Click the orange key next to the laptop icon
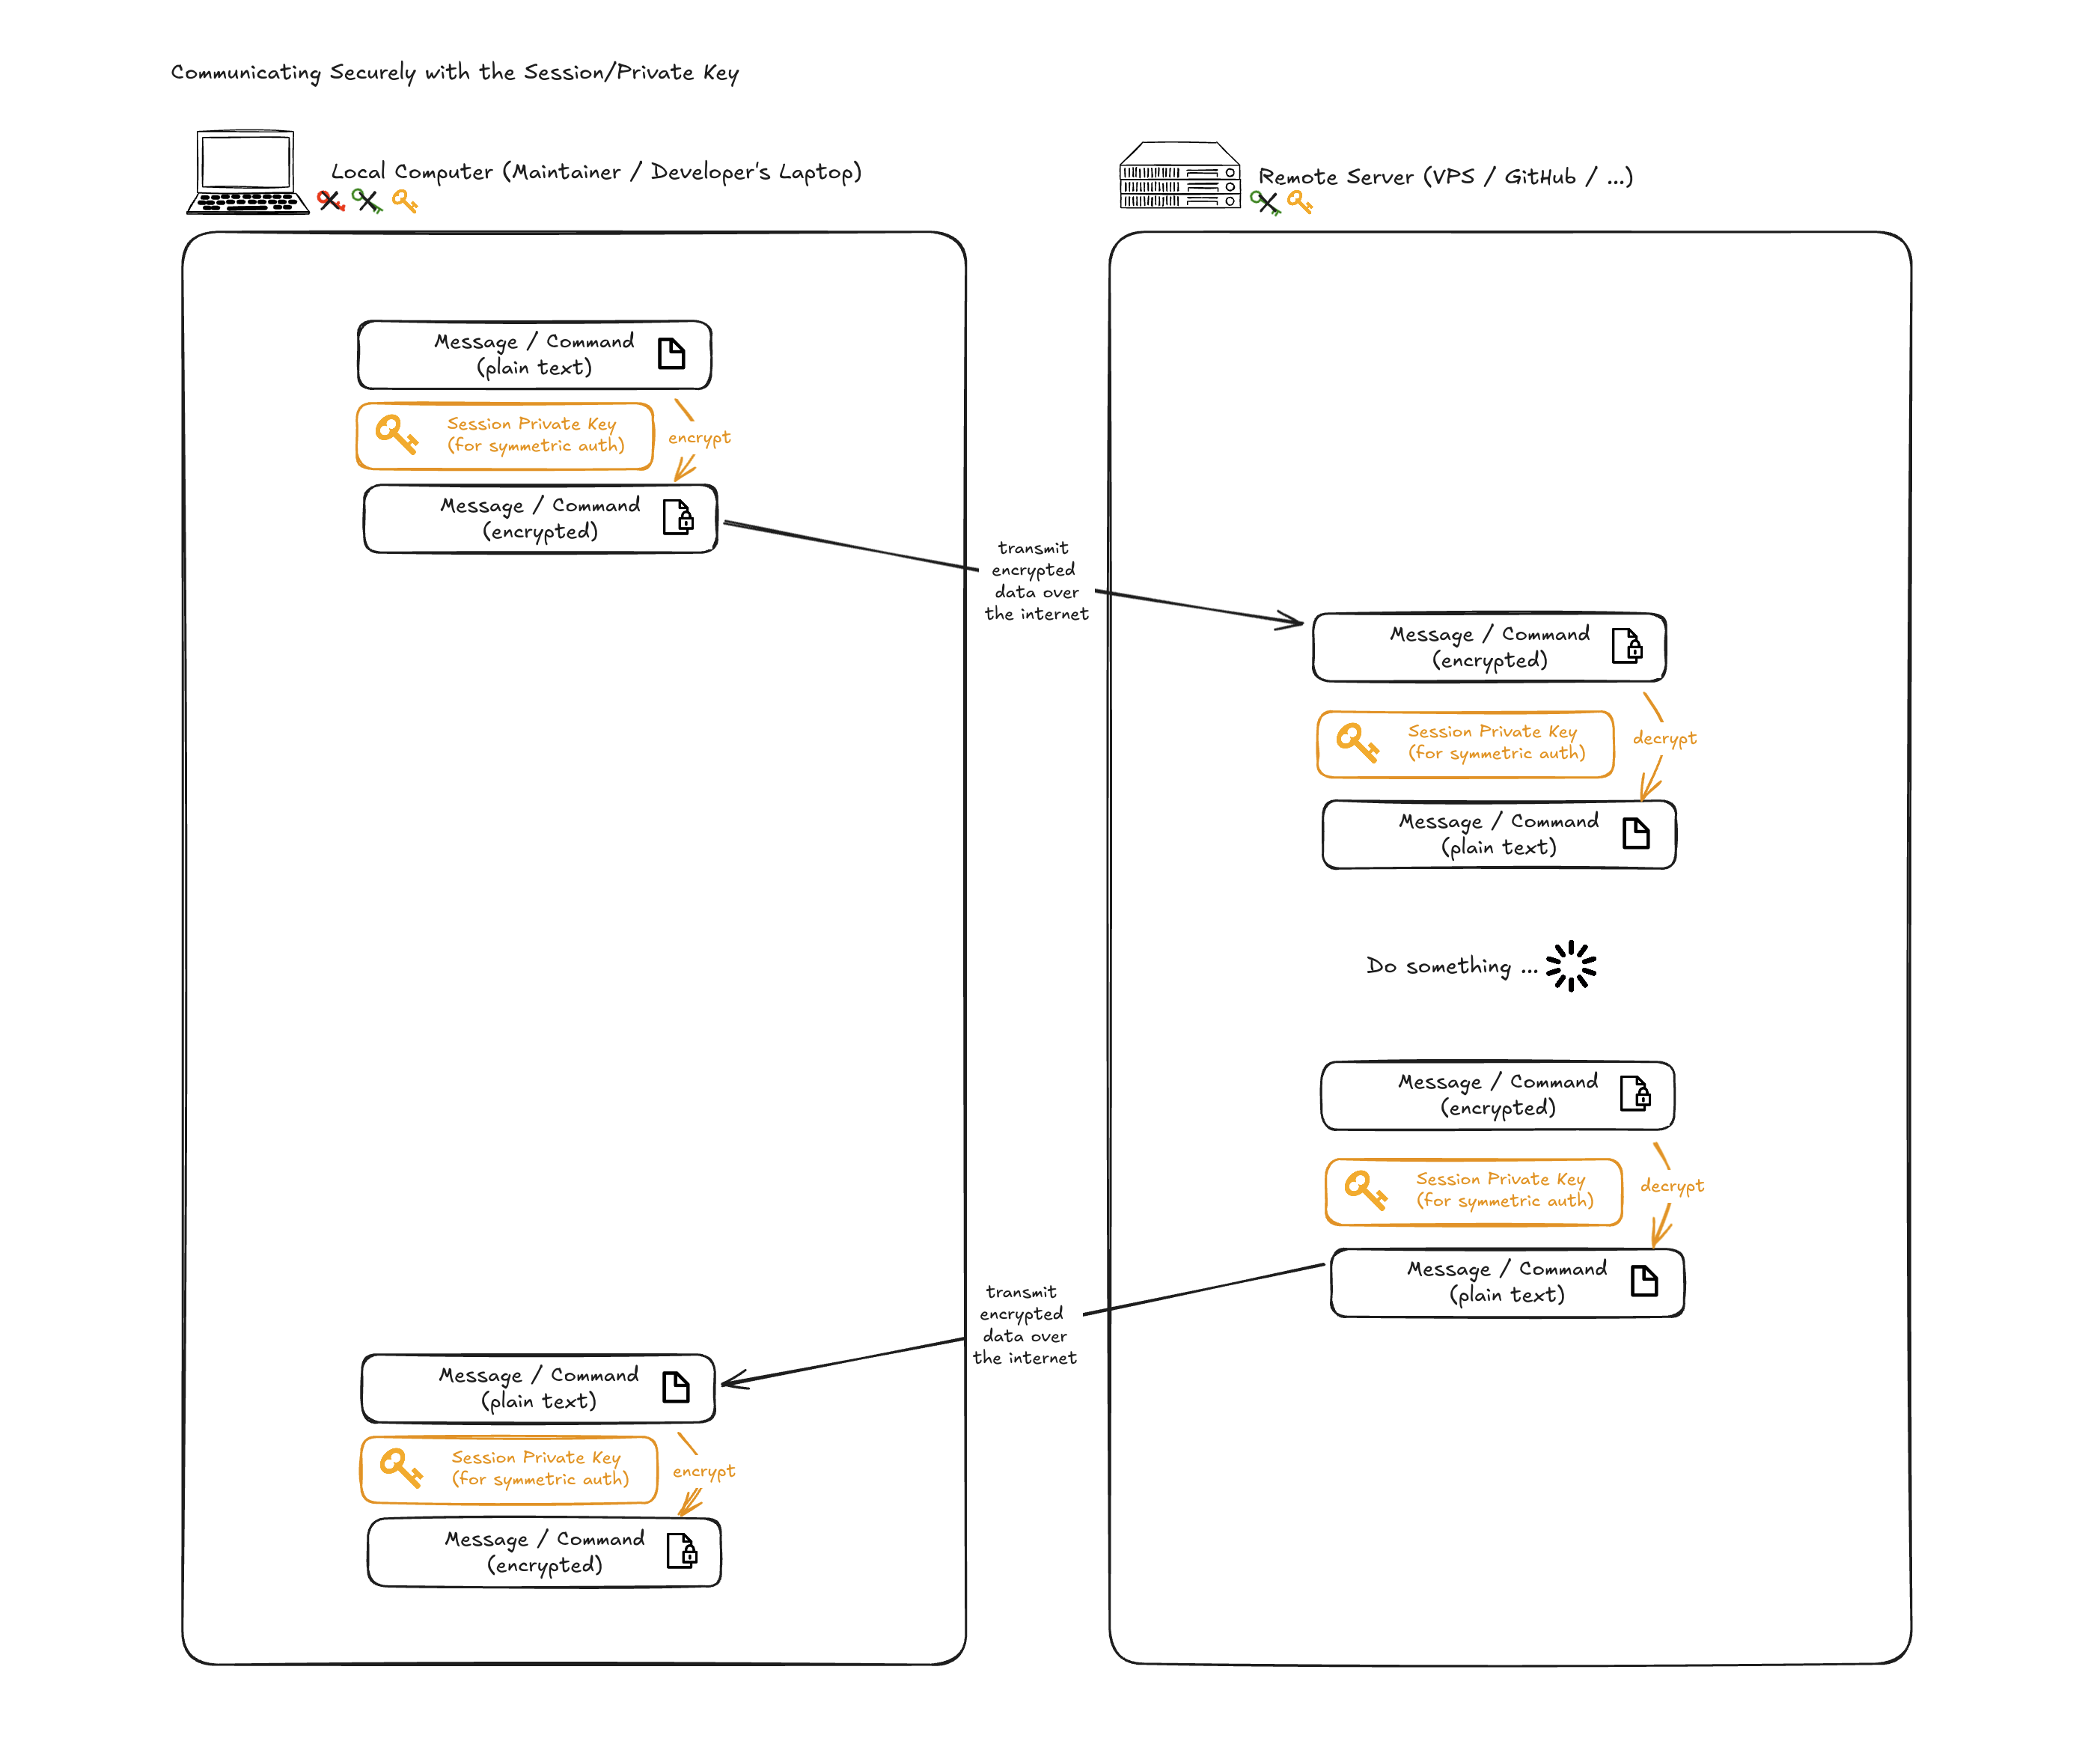The height and width of the screenshot is (1747, 2100). point(404,201)
